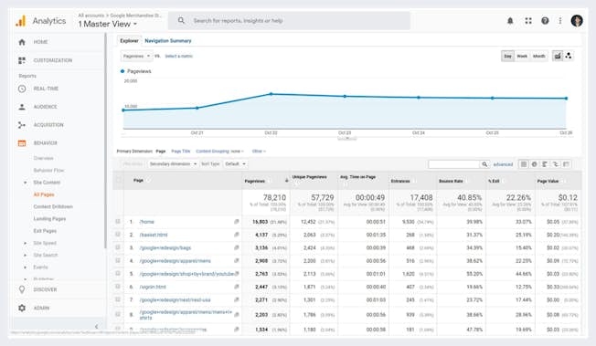Set the chart interval to Day
This screenshot has height=346, width=596.
(x=508, y=57)
